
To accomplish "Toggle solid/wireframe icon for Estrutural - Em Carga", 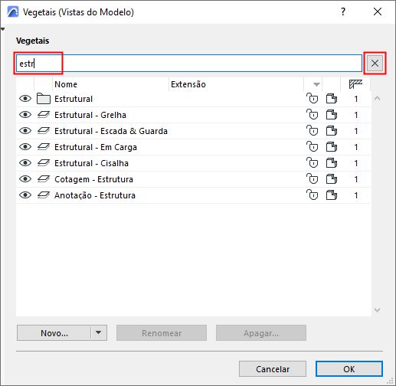I will [x=332, y=147].
